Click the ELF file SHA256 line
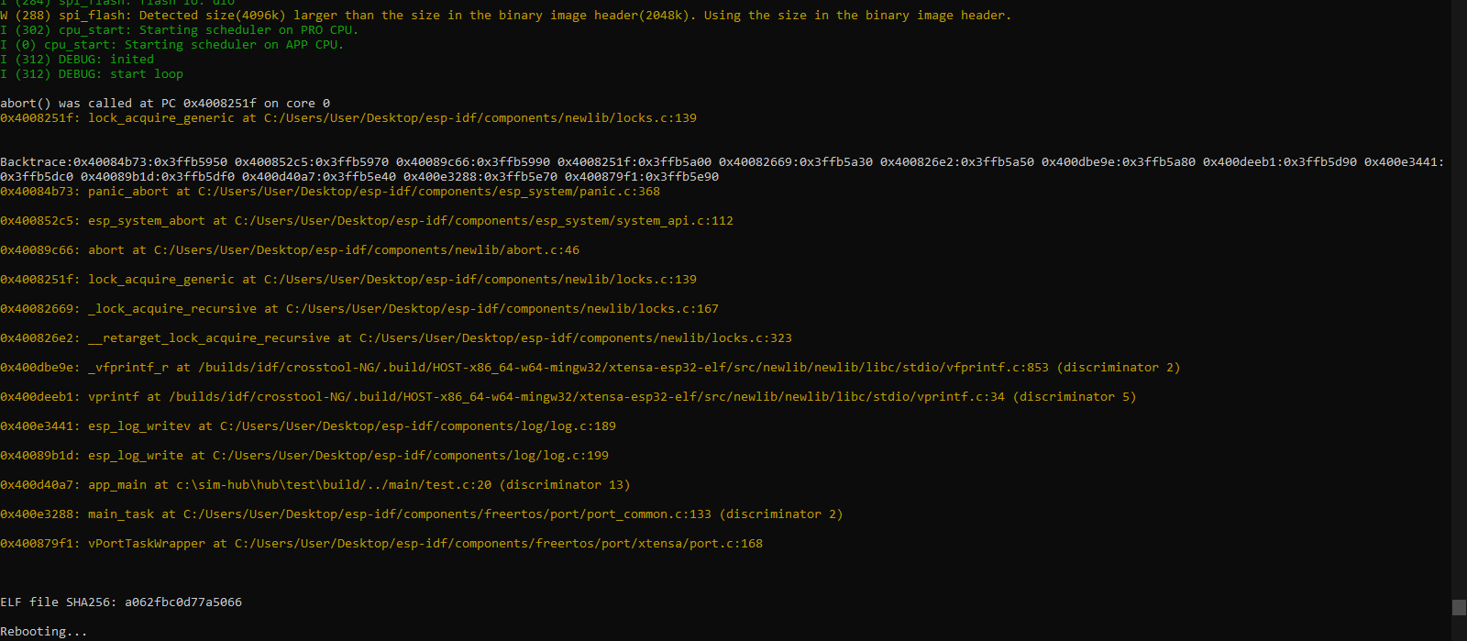 121,602
